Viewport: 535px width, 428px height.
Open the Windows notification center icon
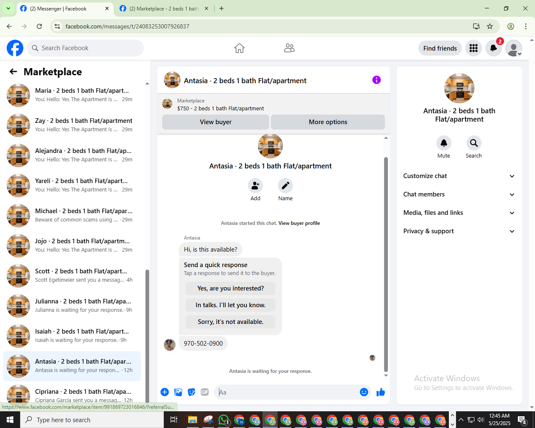pos(522,420)
